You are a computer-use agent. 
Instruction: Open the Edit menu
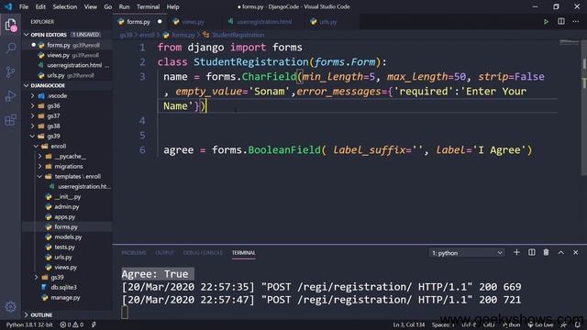[x=40, y=6]
